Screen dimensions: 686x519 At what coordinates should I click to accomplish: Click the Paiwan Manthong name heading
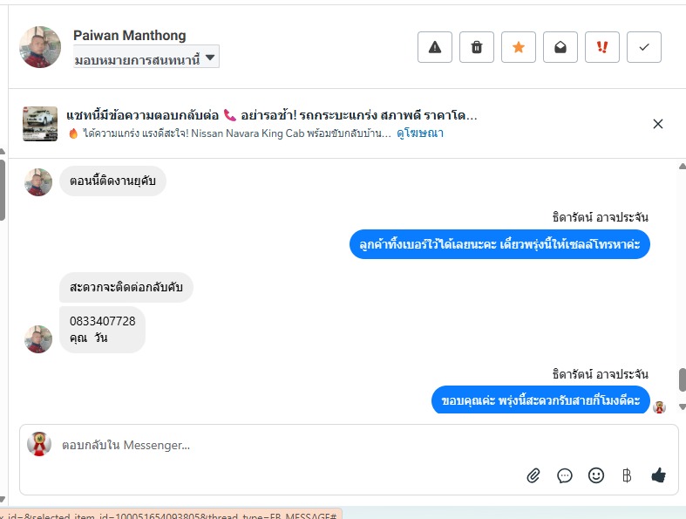coord(130,35)
